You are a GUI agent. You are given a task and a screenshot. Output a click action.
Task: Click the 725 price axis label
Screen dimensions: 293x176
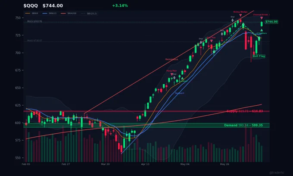pyautogui.click(x=18, y=35)
